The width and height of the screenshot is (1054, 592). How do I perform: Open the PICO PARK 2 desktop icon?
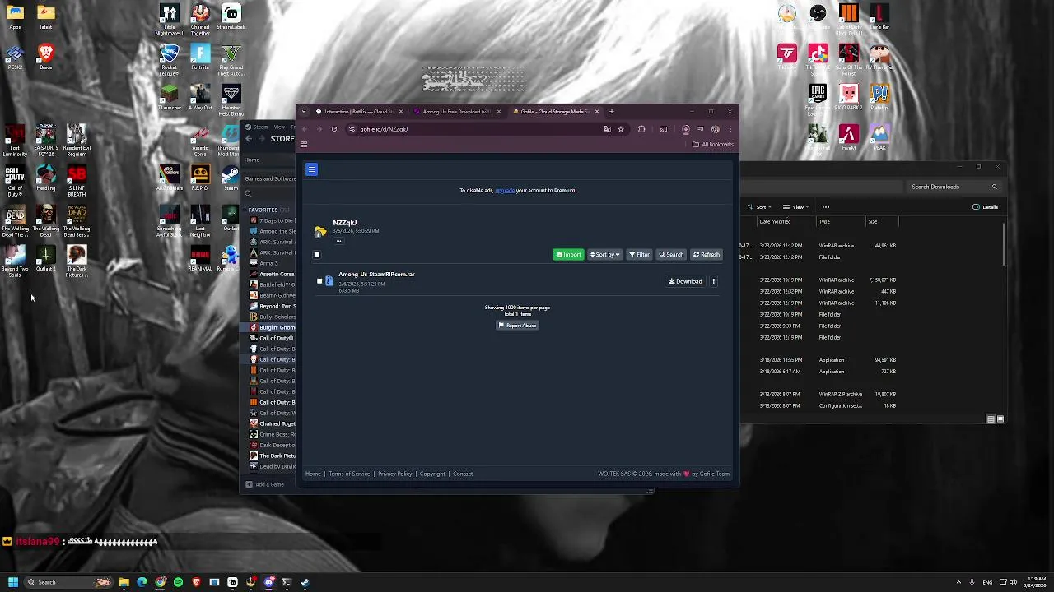[x=849, y=97]
